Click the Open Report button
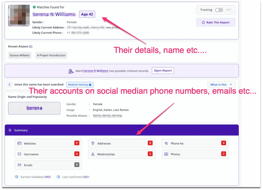 (163, 70)
